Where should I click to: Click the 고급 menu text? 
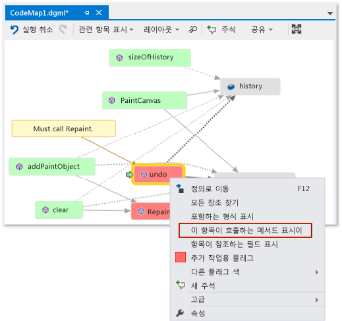198,299
